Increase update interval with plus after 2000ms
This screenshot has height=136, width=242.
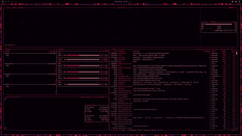click(235, 8)
